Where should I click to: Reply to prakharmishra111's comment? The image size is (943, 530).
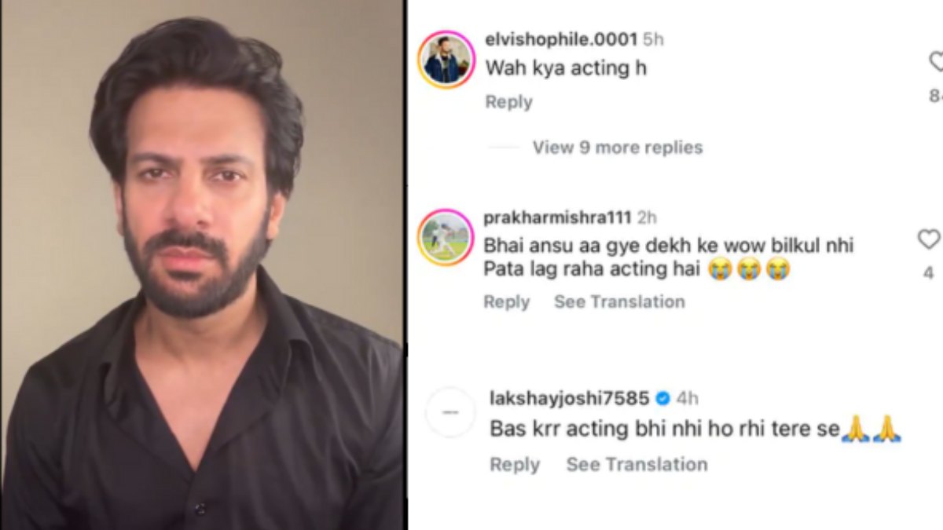pos(506,302)
